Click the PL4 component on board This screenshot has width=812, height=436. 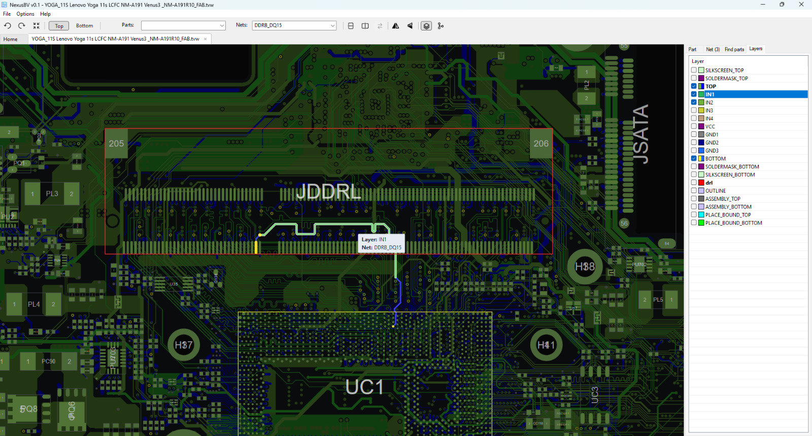point(33,304)
